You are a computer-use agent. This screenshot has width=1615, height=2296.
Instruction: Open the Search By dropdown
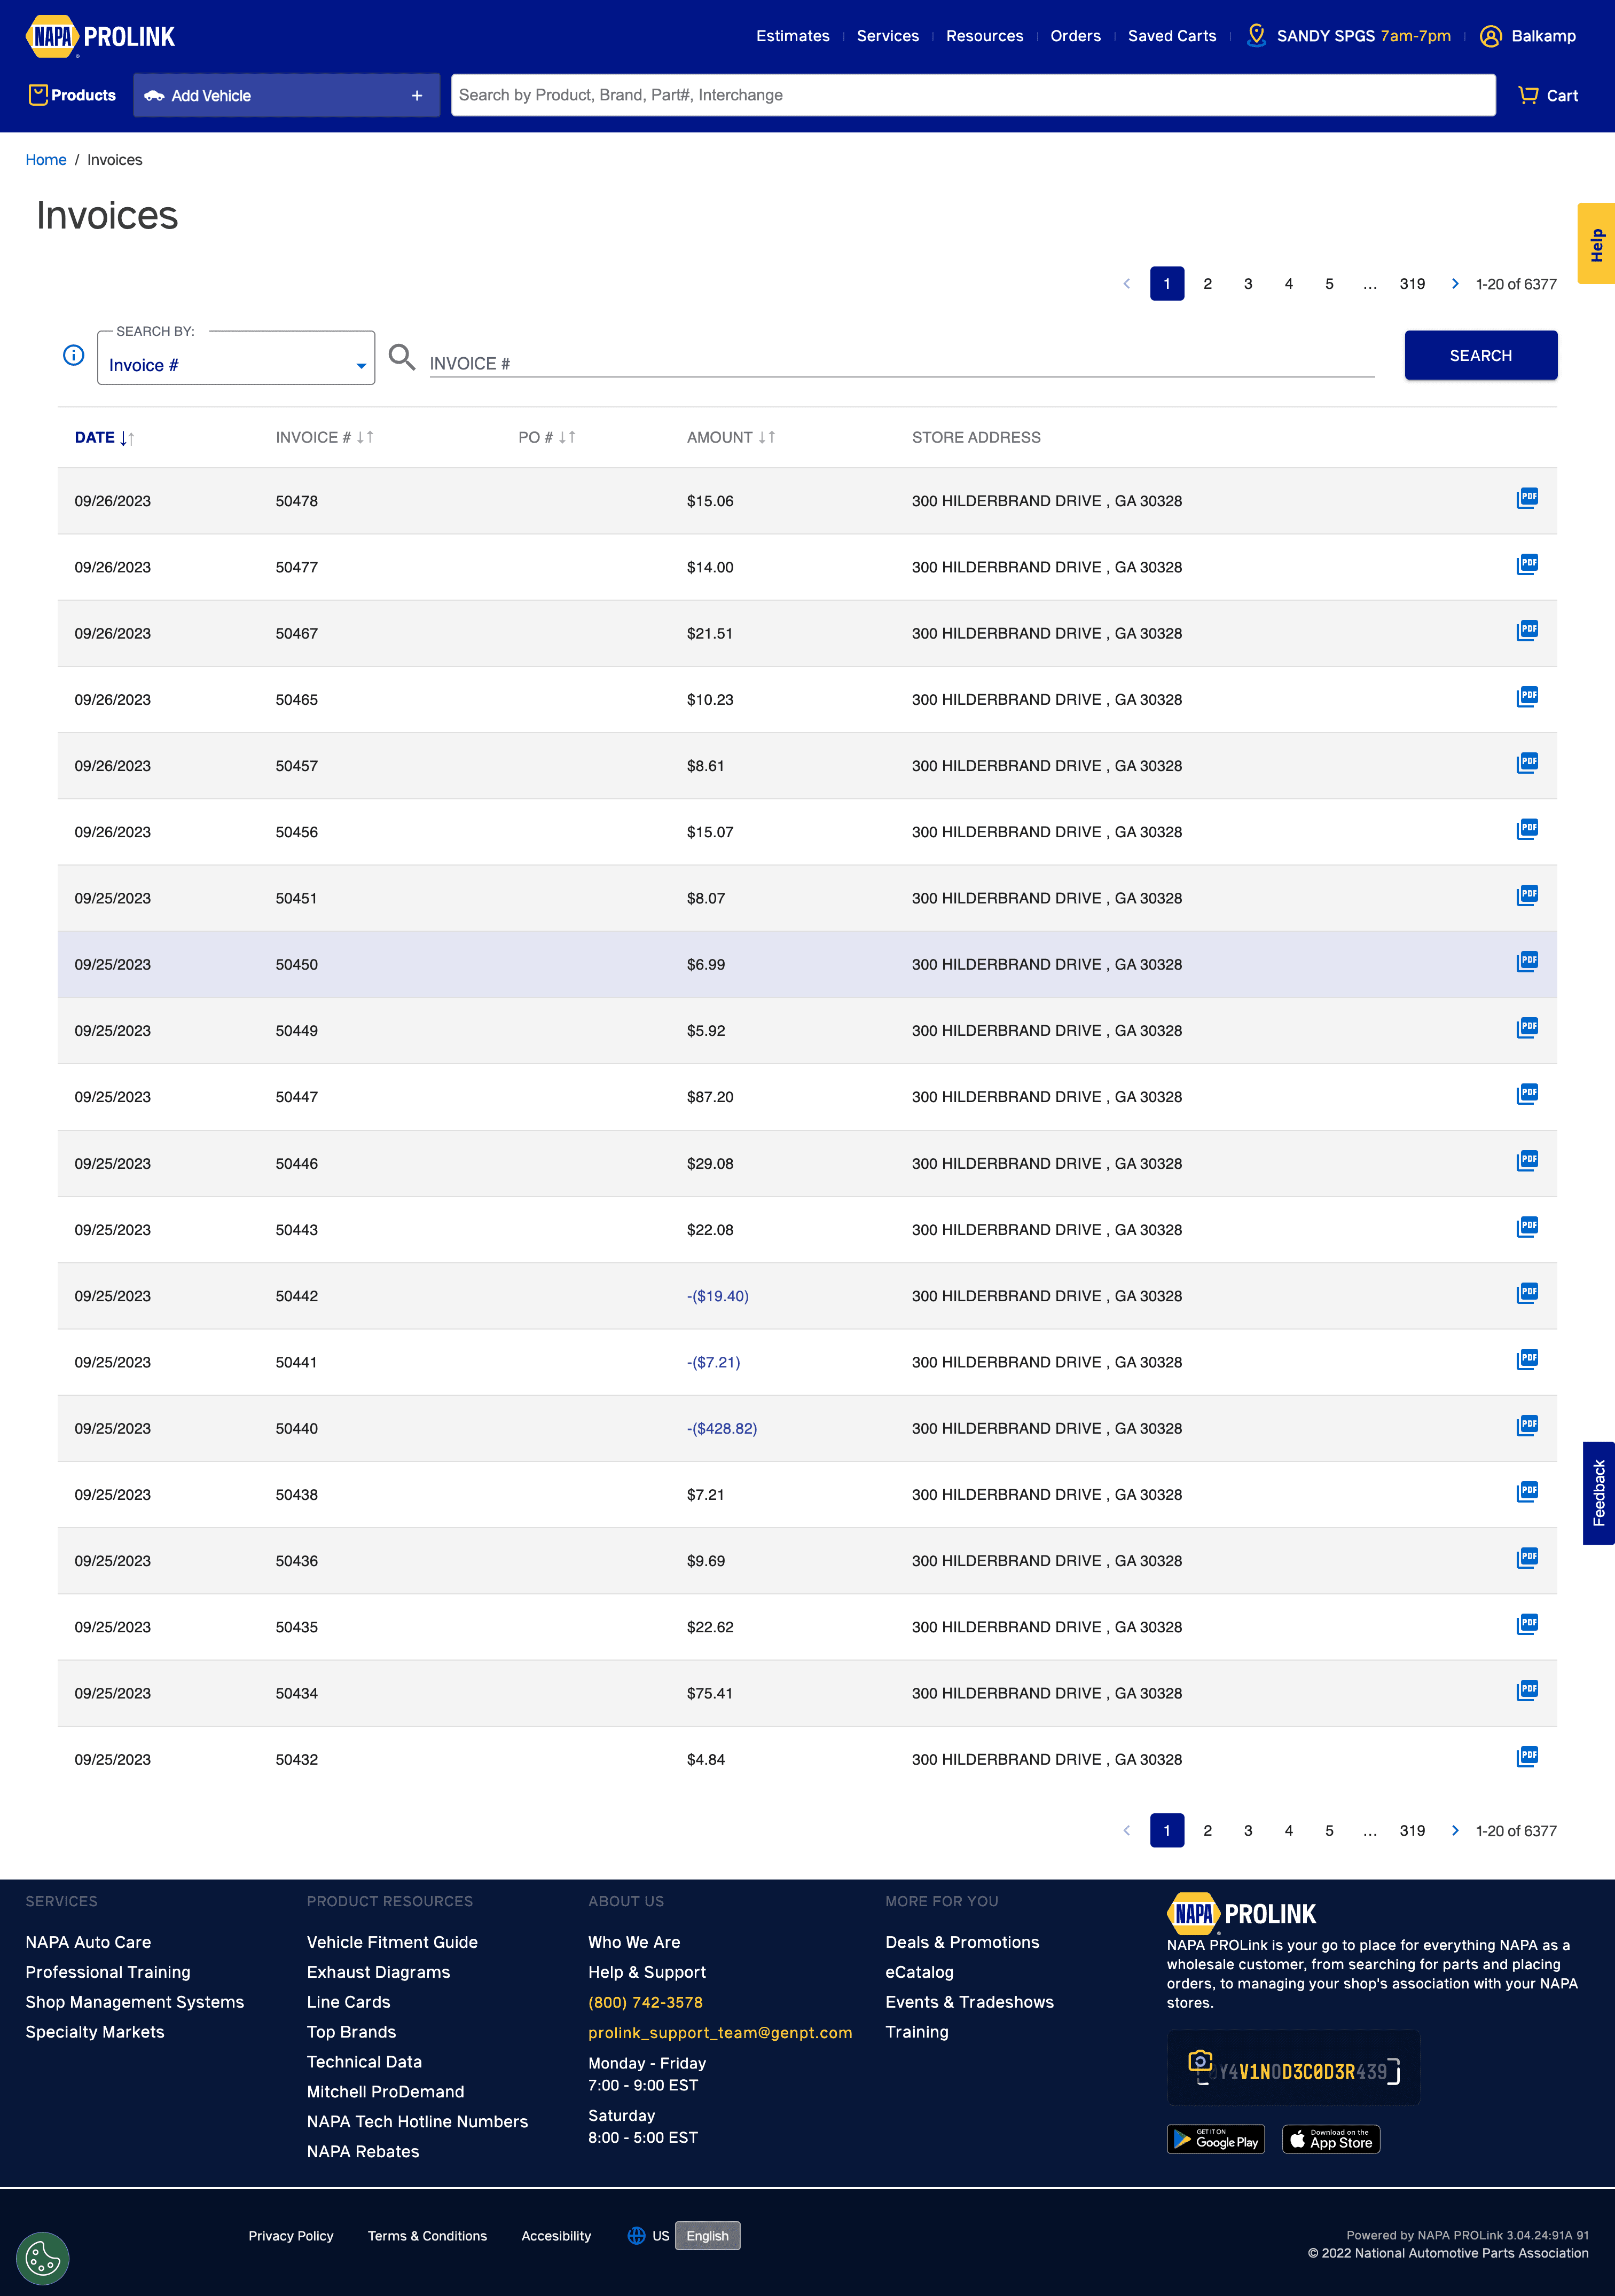coord(236,358)
